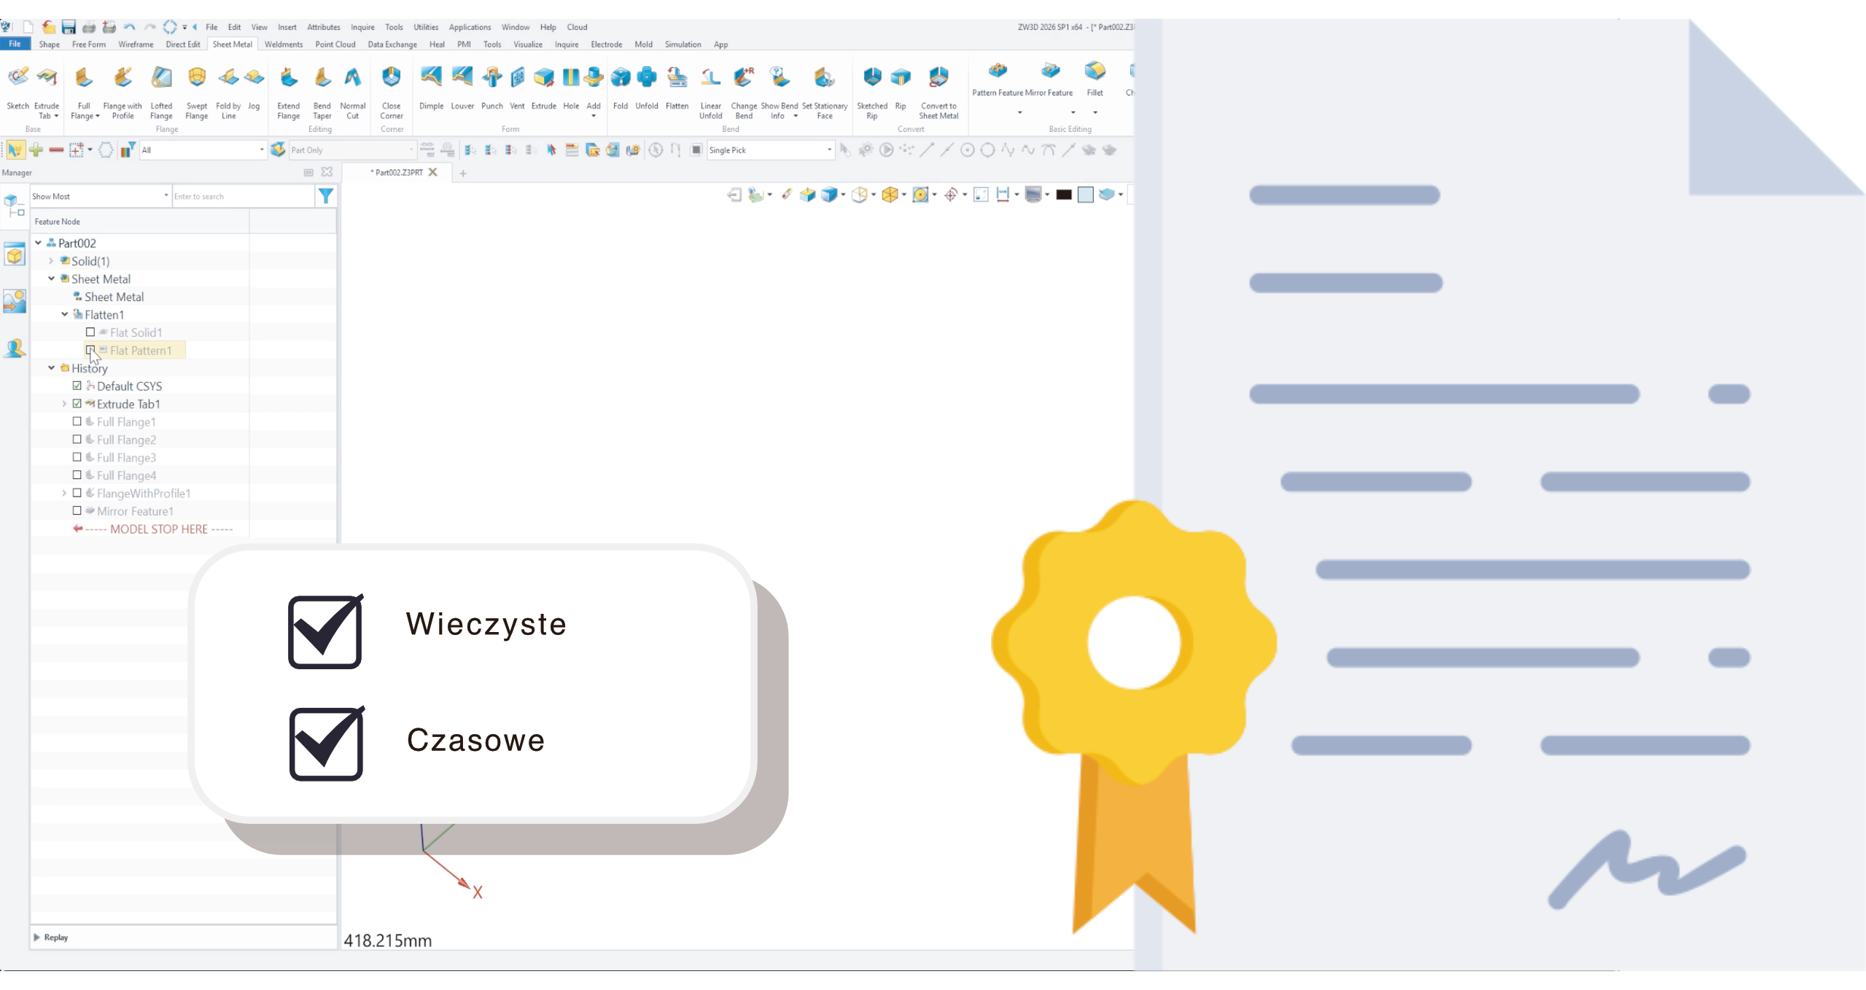This screenshot has height=990, width=1866.
Task: Open the Utilities menu
Action: 426,27
